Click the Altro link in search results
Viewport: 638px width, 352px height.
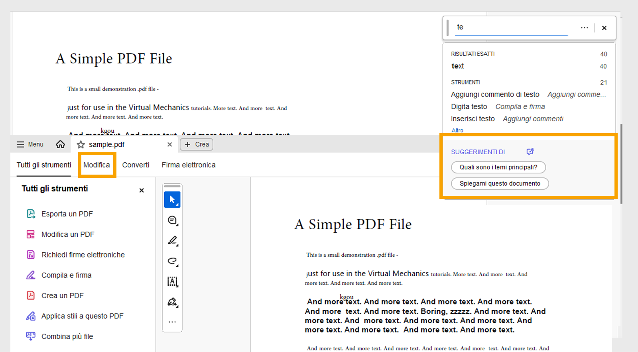click(x=457, y=130)
